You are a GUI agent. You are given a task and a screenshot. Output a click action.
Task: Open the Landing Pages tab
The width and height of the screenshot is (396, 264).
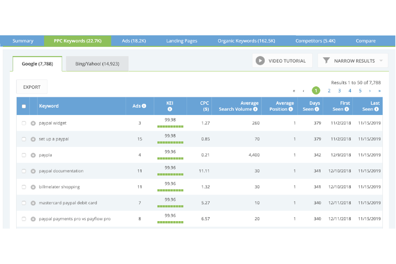click(182, 41)
